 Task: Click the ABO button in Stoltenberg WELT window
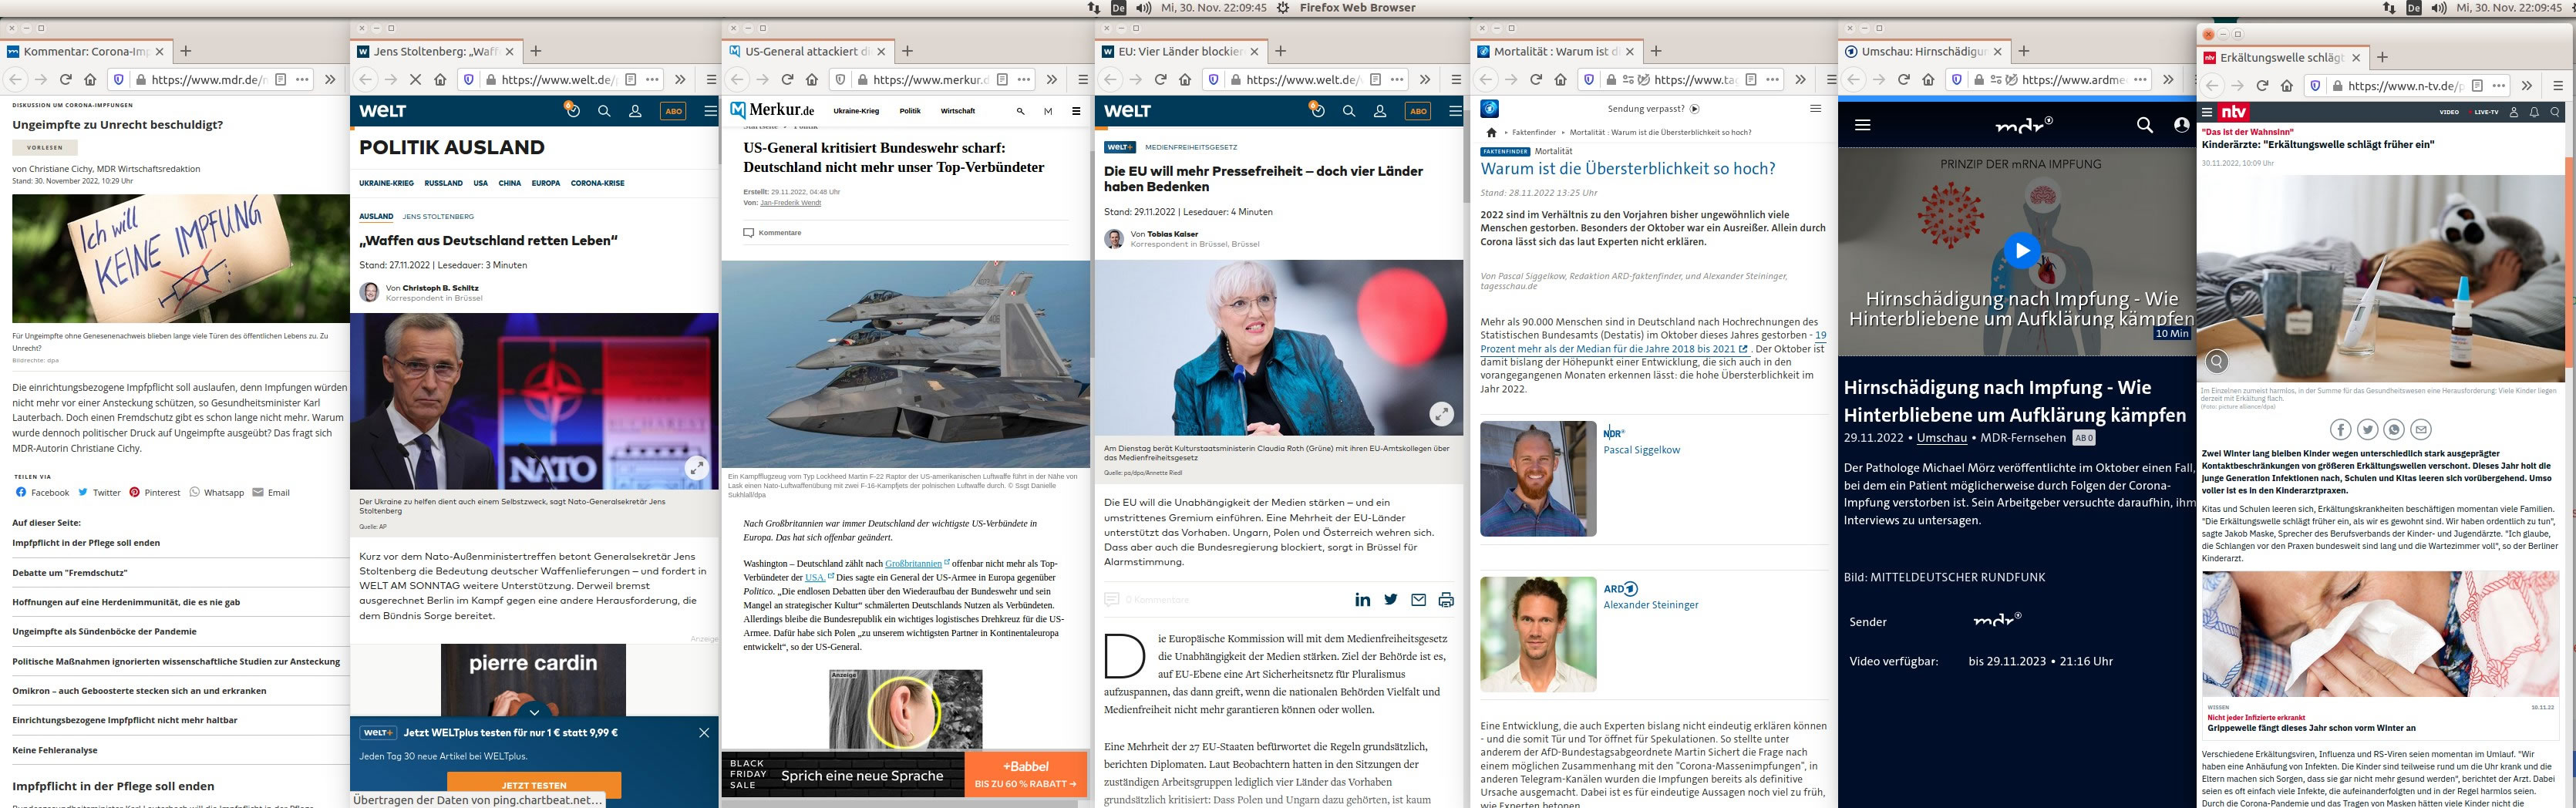point(673,111)
